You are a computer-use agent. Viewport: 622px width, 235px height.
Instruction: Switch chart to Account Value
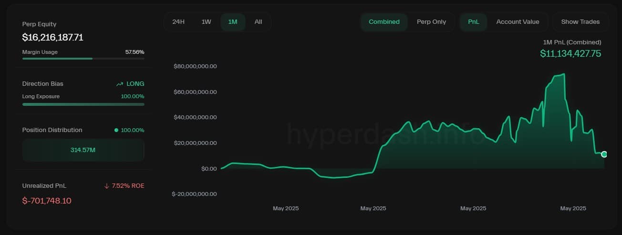[x=518, y=22]
